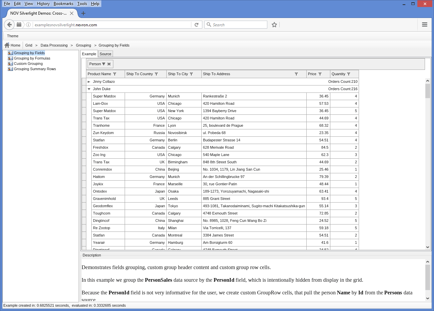
Task: Open the Bookmarks menu
Action: pos(63,4)
